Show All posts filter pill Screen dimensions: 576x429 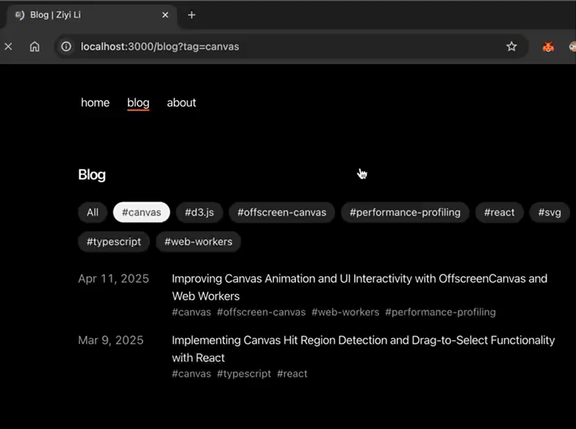click(93, 212)
